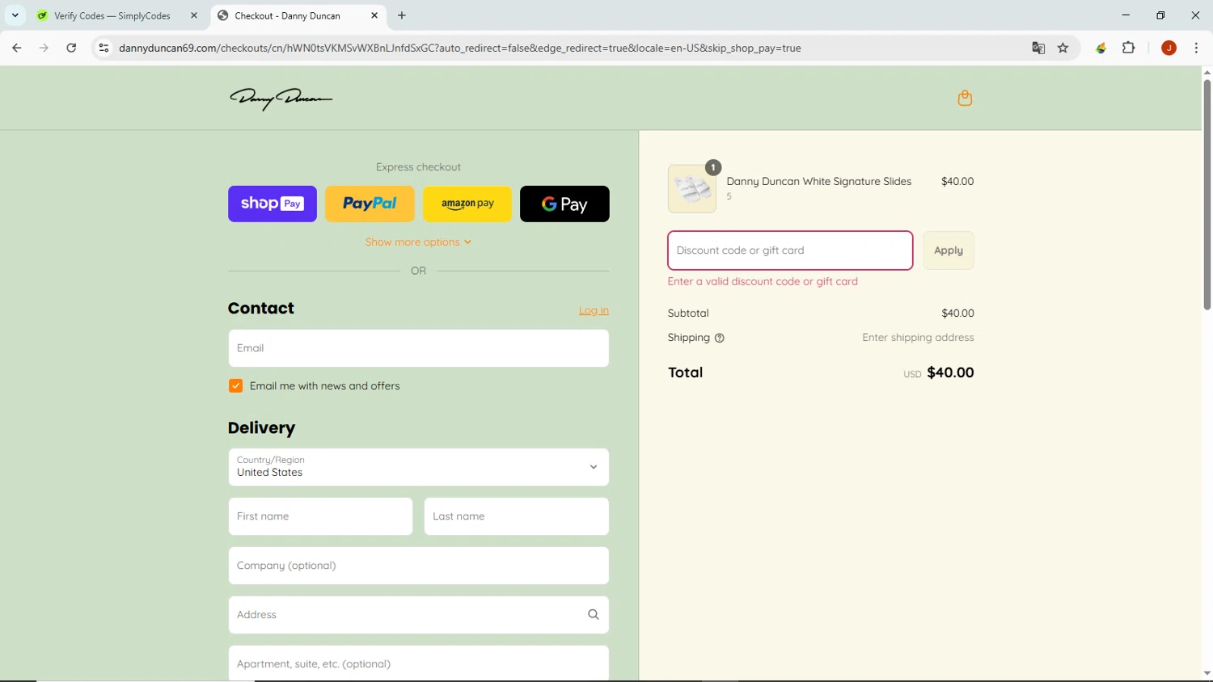Click the Last name field
This screenshot has height=682, width=1213.
point(516,516)
